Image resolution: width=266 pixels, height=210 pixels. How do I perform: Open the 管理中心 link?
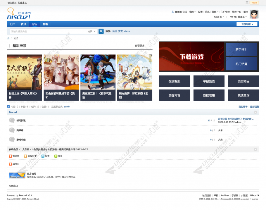pyautogui.click(x=236, y=12)
